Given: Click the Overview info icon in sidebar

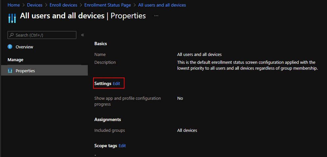Looking at the screenshot, I should coord(10,47).
